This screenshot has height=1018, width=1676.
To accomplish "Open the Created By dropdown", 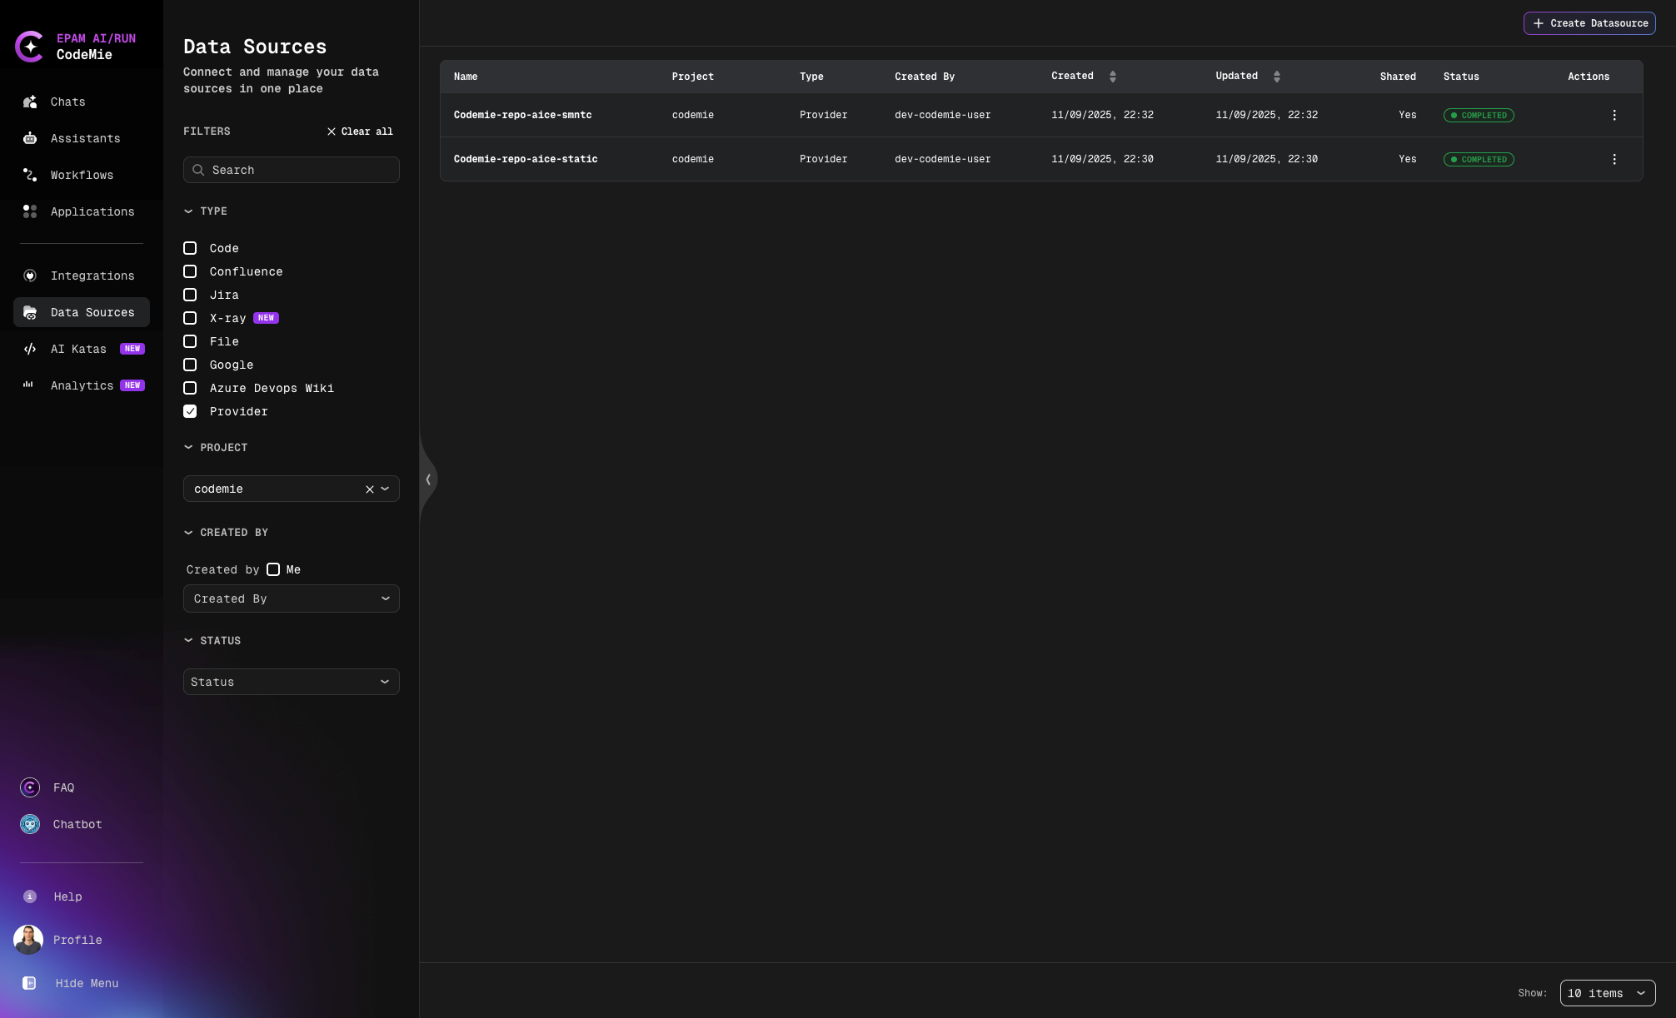I will click(x=291, y=598).
